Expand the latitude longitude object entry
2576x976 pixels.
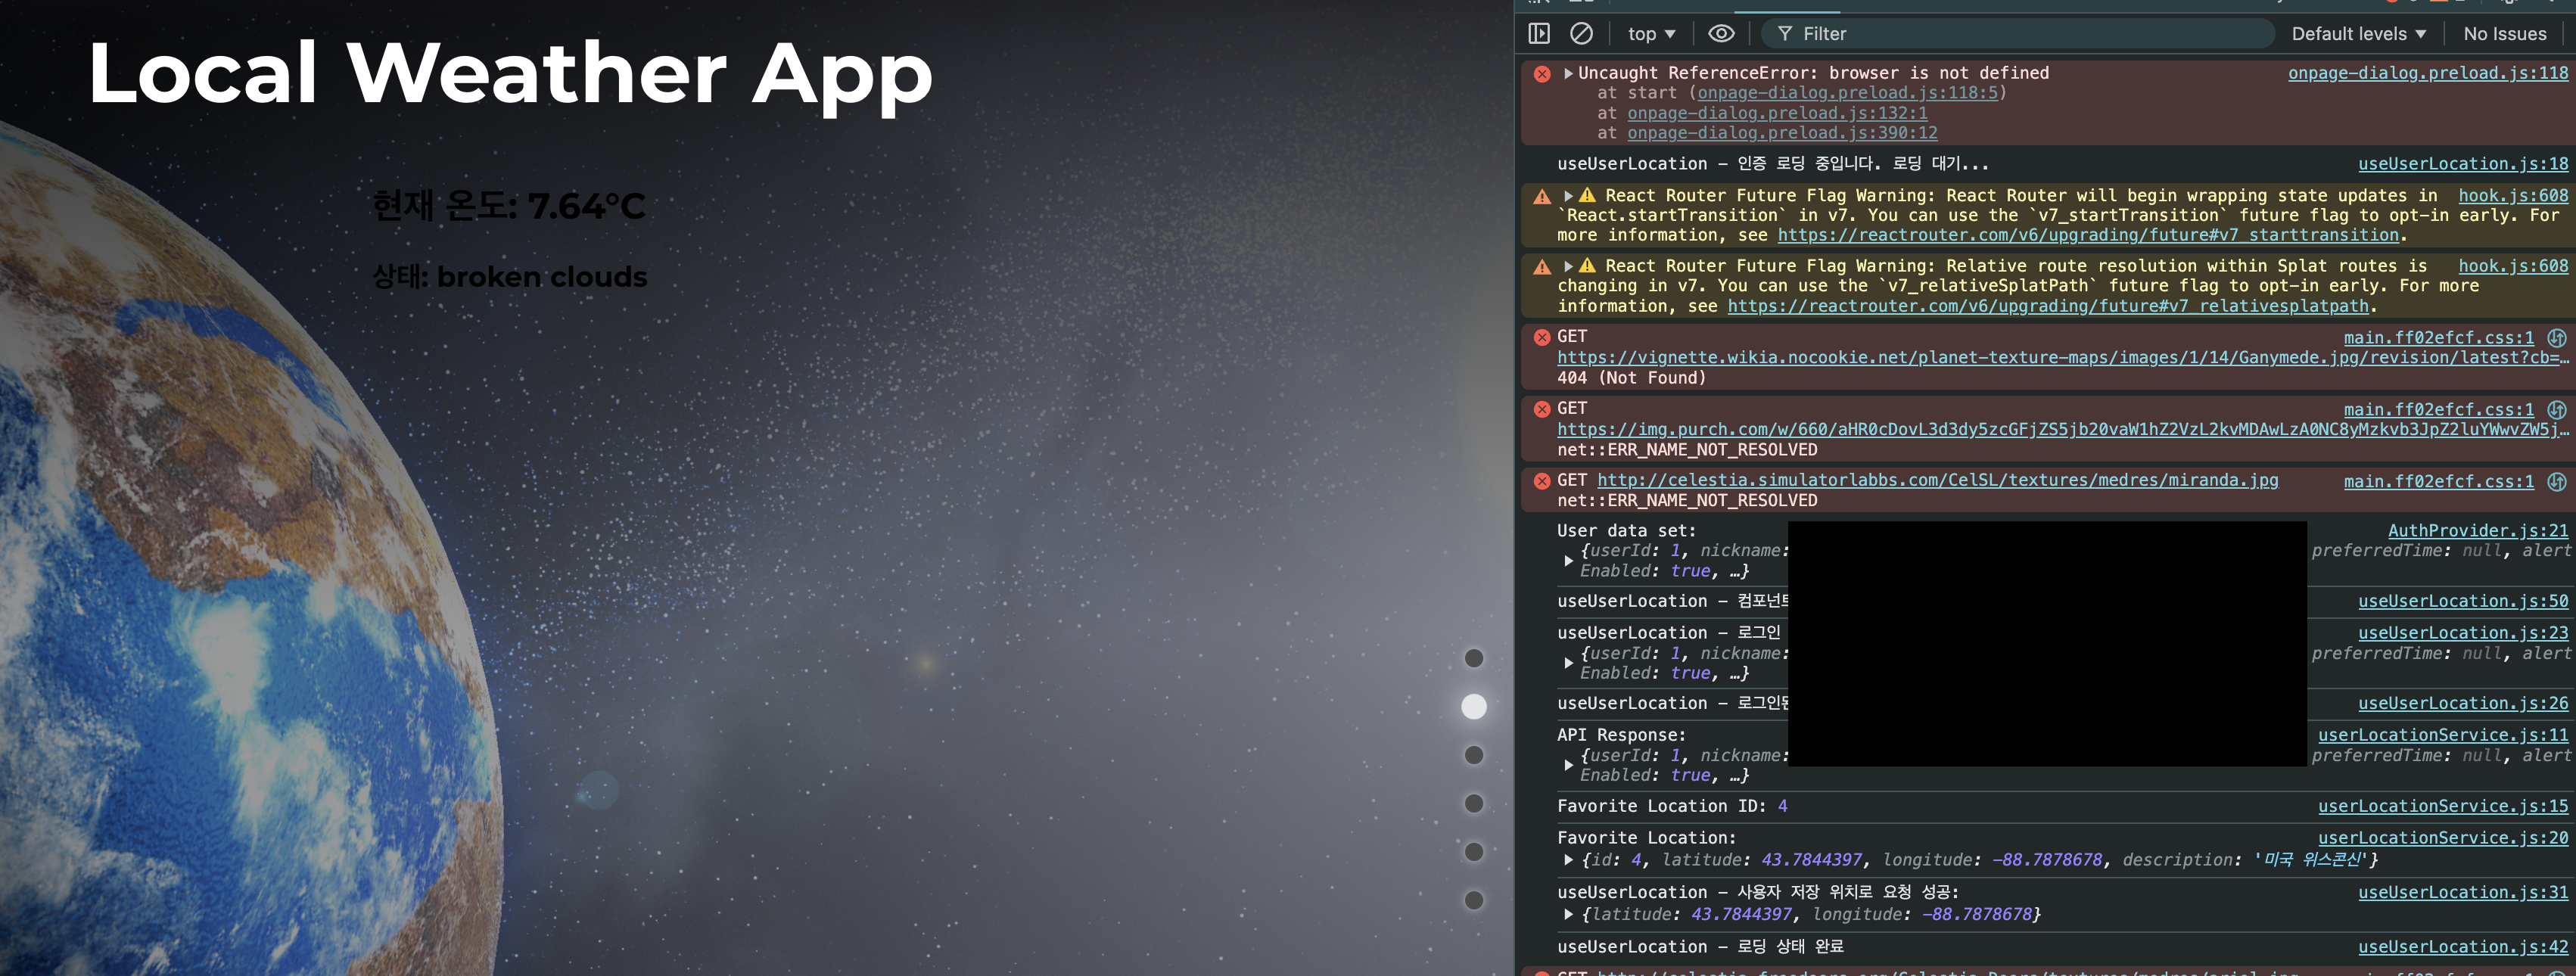tap(1568, 914)
